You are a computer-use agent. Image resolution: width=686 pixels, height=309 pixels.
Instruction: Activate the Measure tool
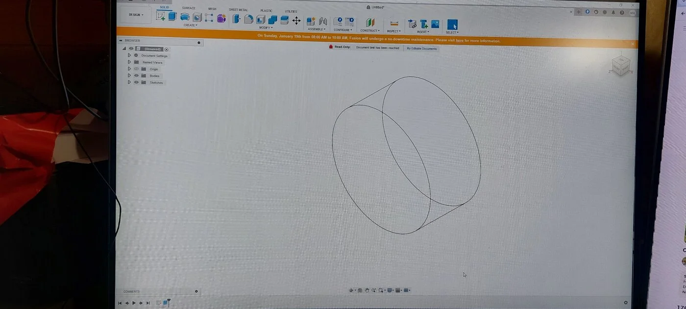pos(393,23)
